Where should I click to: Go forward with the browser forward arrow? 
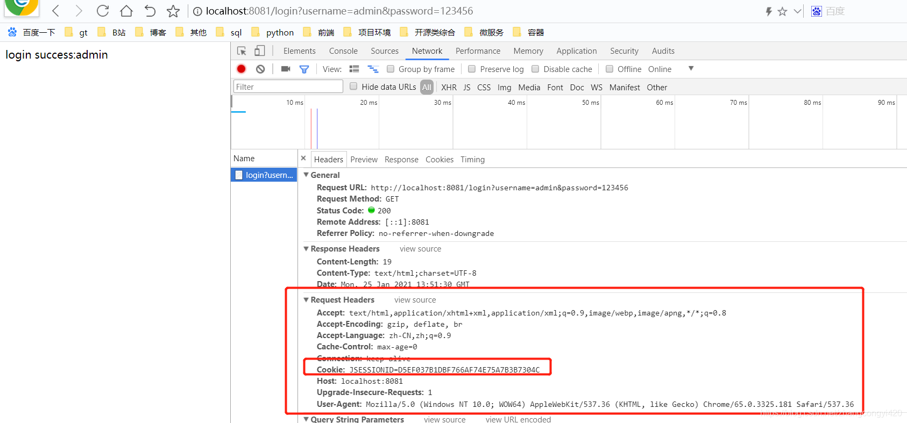79,11
